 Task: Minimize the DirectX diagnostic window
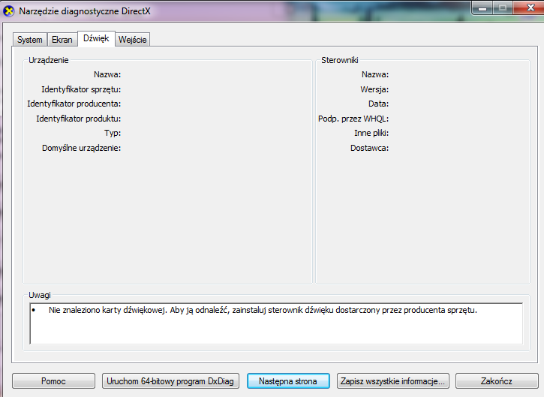(x=482, y=8)
